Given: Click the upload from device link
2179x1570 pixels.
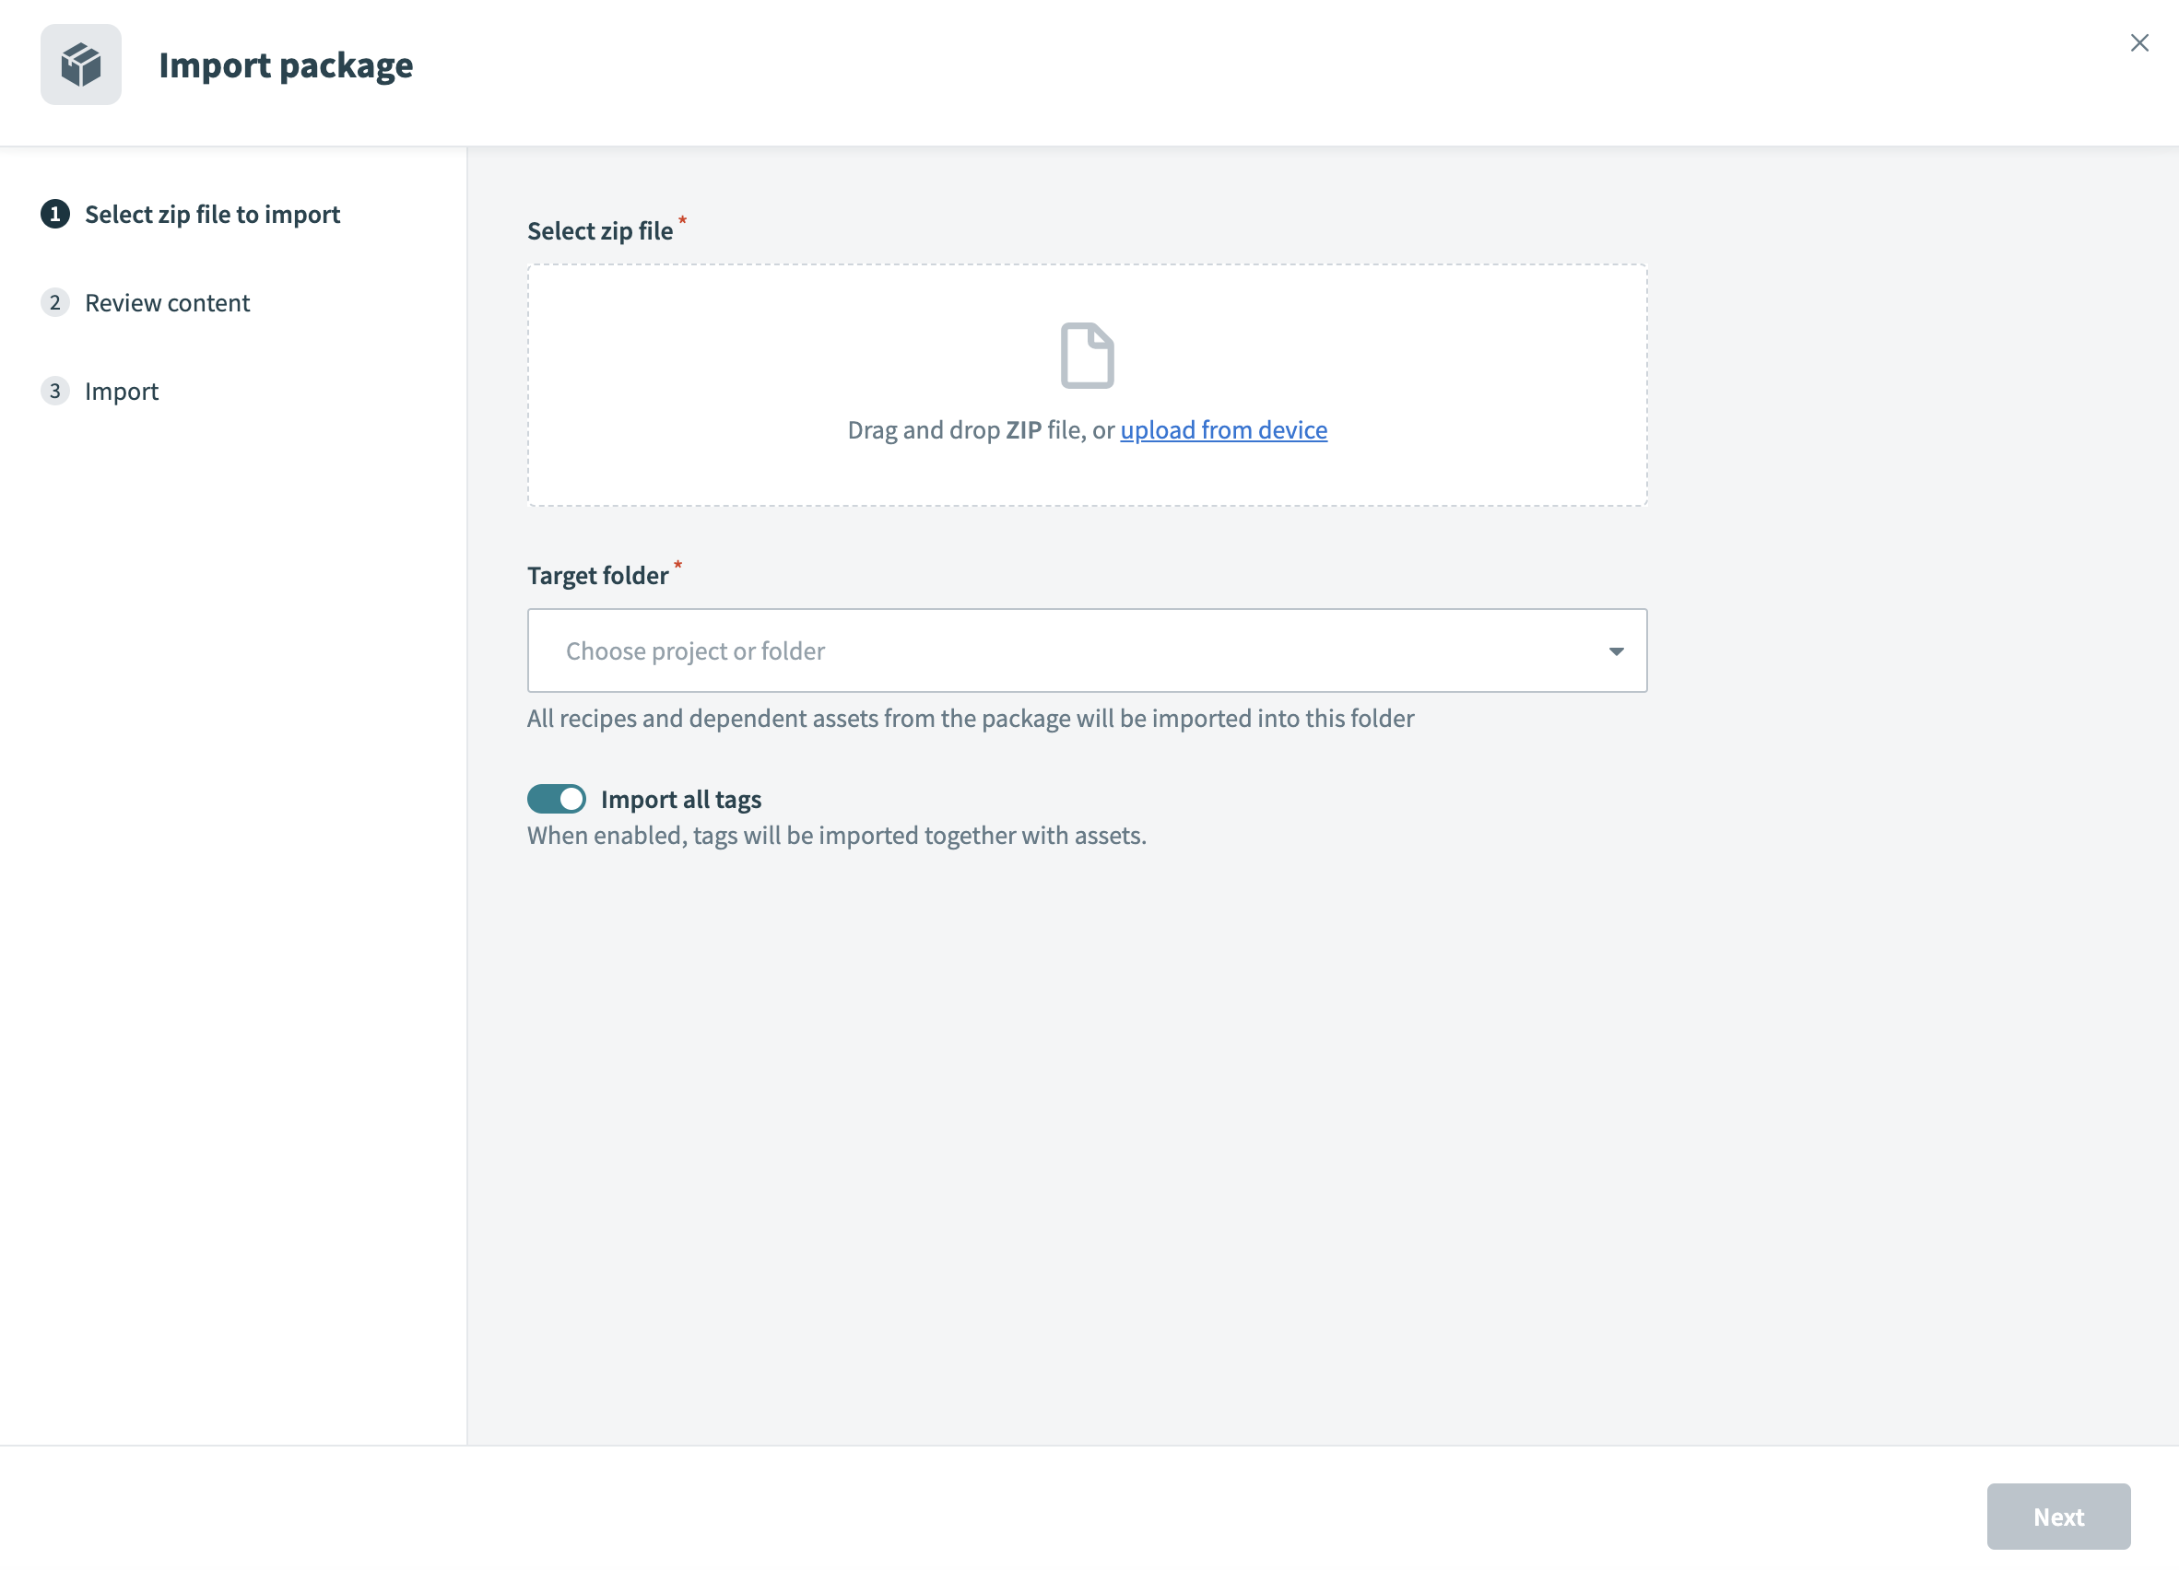Looking at the screenshot, I should coord(1223,429).
